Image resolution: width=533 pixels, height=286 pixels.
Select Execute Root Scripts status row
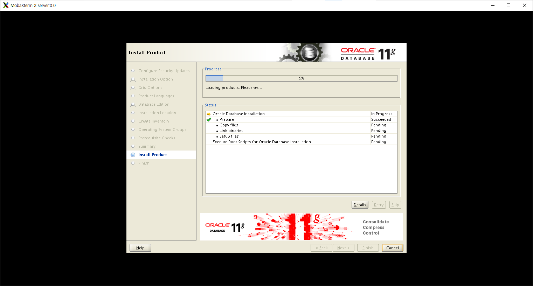coord(302,142)
